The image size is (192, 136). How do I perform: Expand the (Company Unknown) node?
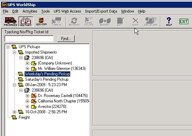(x=27, y=63)
